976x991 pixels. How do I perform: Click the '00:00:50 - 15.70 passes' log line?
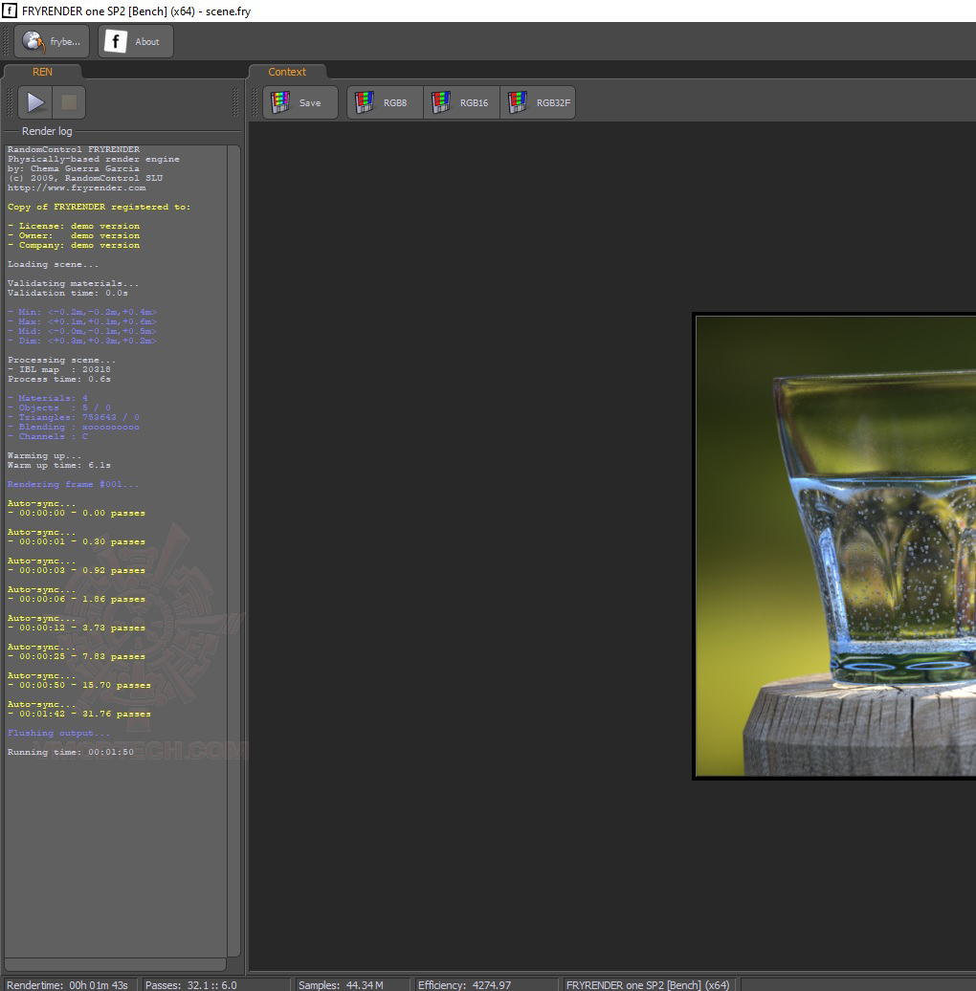tap(79, 685)
